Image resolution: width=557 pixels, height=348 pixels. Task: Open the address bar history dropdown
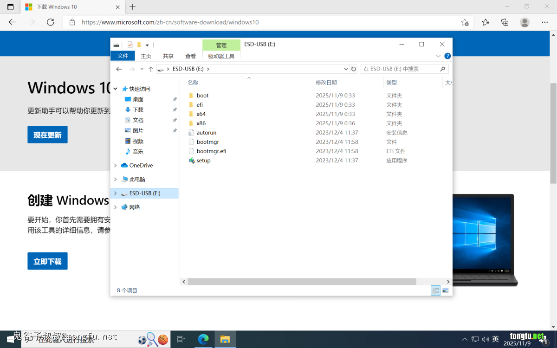tap(345, 69)
